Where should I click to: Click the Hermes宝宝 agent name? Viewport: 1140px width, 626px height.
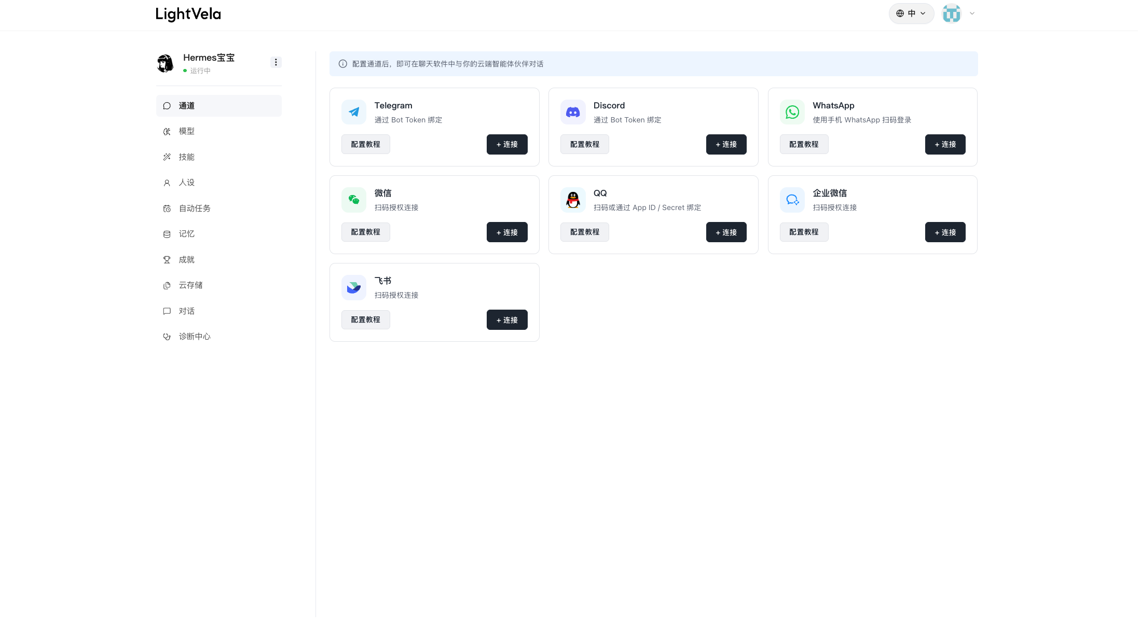click(209, 58)
